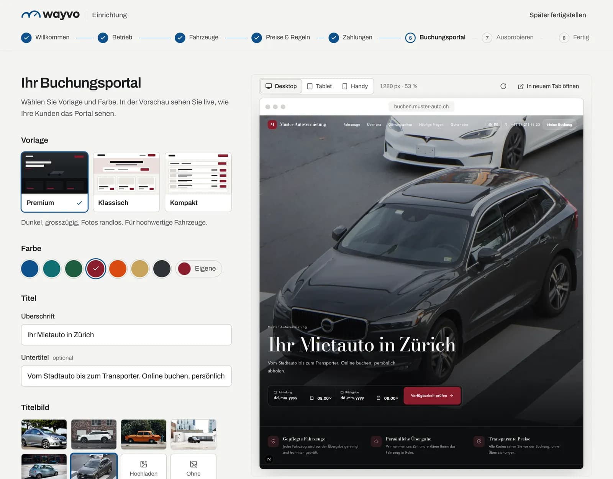The height and width of the screenshot is (479, 613).
Task: Click the Untertitel input field
Action: point(126,376)
